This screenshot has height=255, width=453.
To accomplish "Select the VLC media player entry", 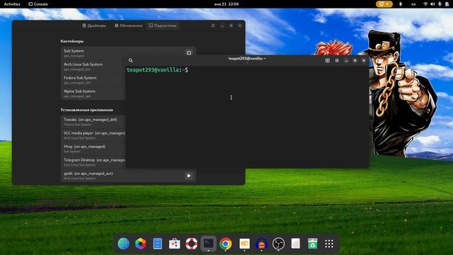I will coord(93,135).
